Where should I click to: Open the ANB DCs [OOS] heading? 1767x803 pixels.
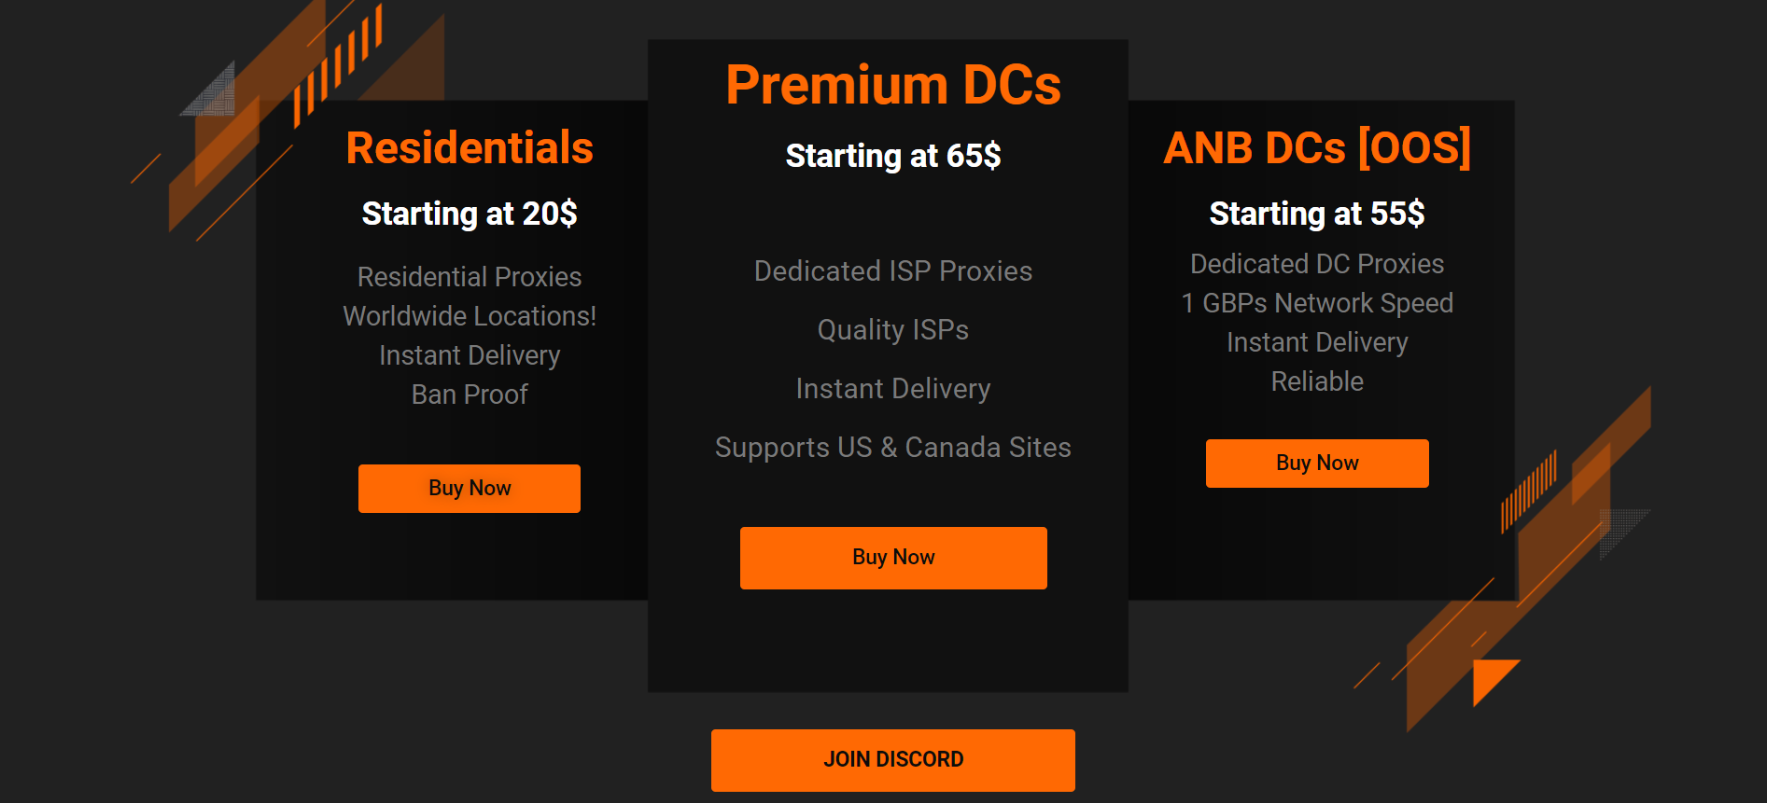click(x=1316, y=147)
